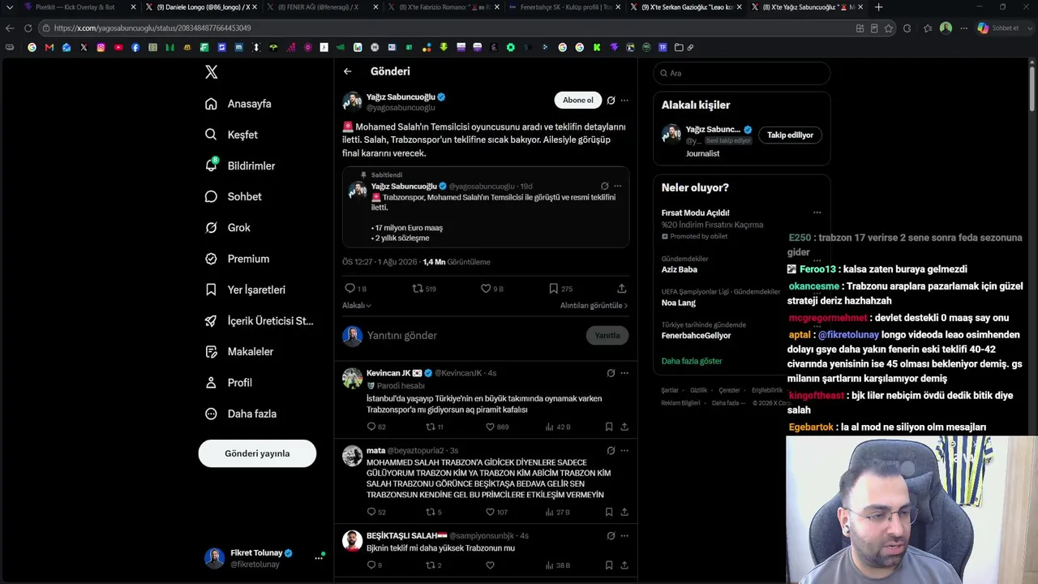The width and height of the screenshot is (1038, 584).
Task: Open more options on the pinned quoted post
Action: [618, 186]
